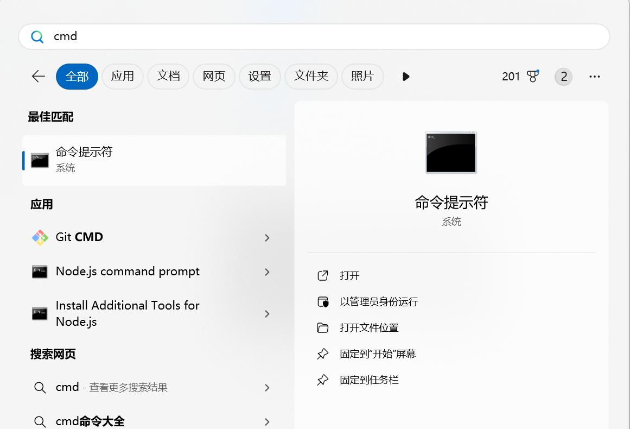Click into the search field containing cmd
Image resolution: width=630 pixels, height=429 pixels.
[x=314, y=36]
